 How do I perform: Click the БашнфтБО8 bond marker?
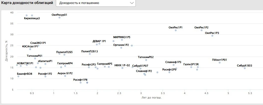point(19,76)
